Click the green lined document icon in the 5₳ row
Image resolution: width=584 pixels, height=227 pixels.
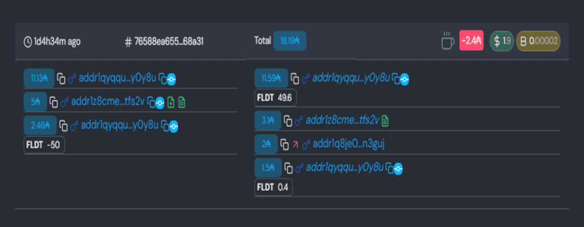182,102
